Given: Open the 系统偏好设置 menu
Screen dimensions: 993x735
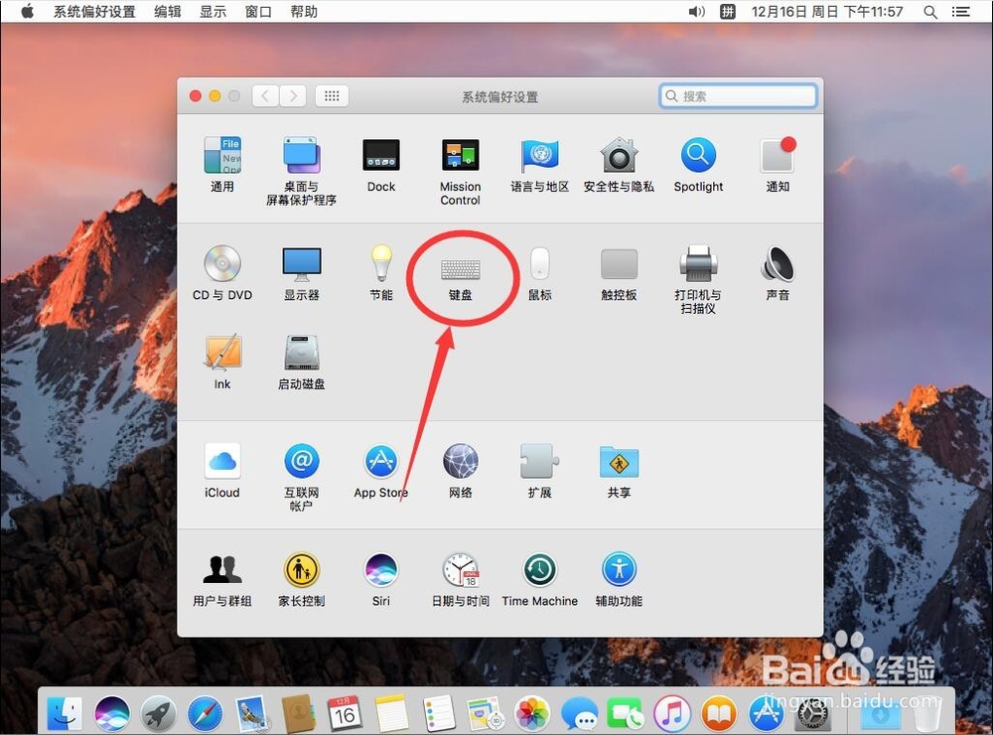Looking at the screenshot, I should [x=94, y=11].
